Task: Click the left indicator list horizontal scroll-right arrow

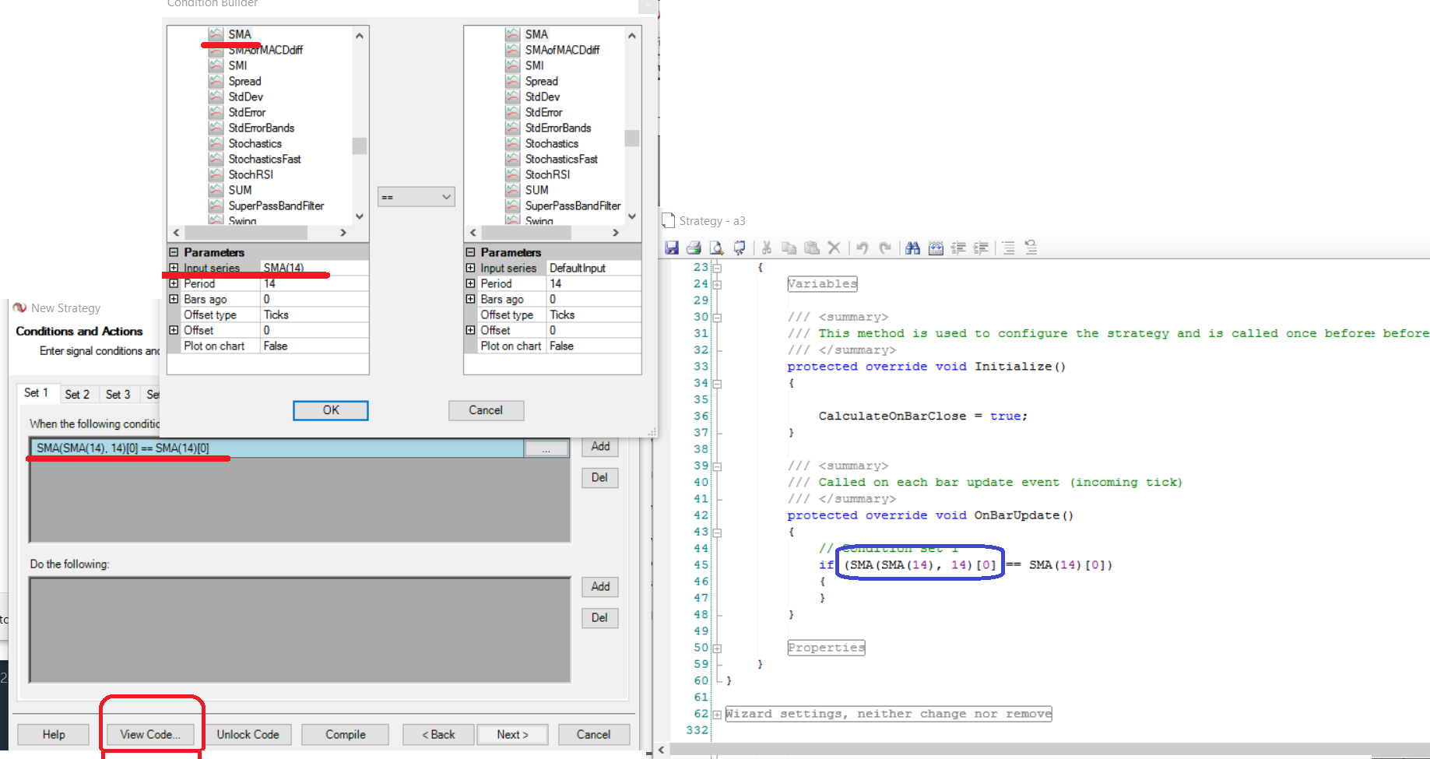Action: click(x=343, y=233)
